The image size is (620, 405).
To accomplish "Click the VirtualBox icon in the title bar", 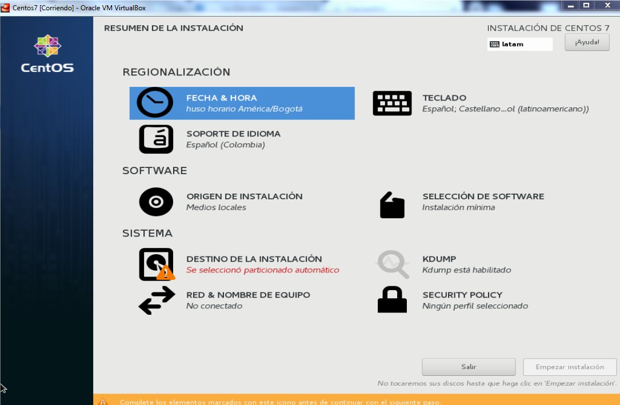I will (x=5, y=7).
